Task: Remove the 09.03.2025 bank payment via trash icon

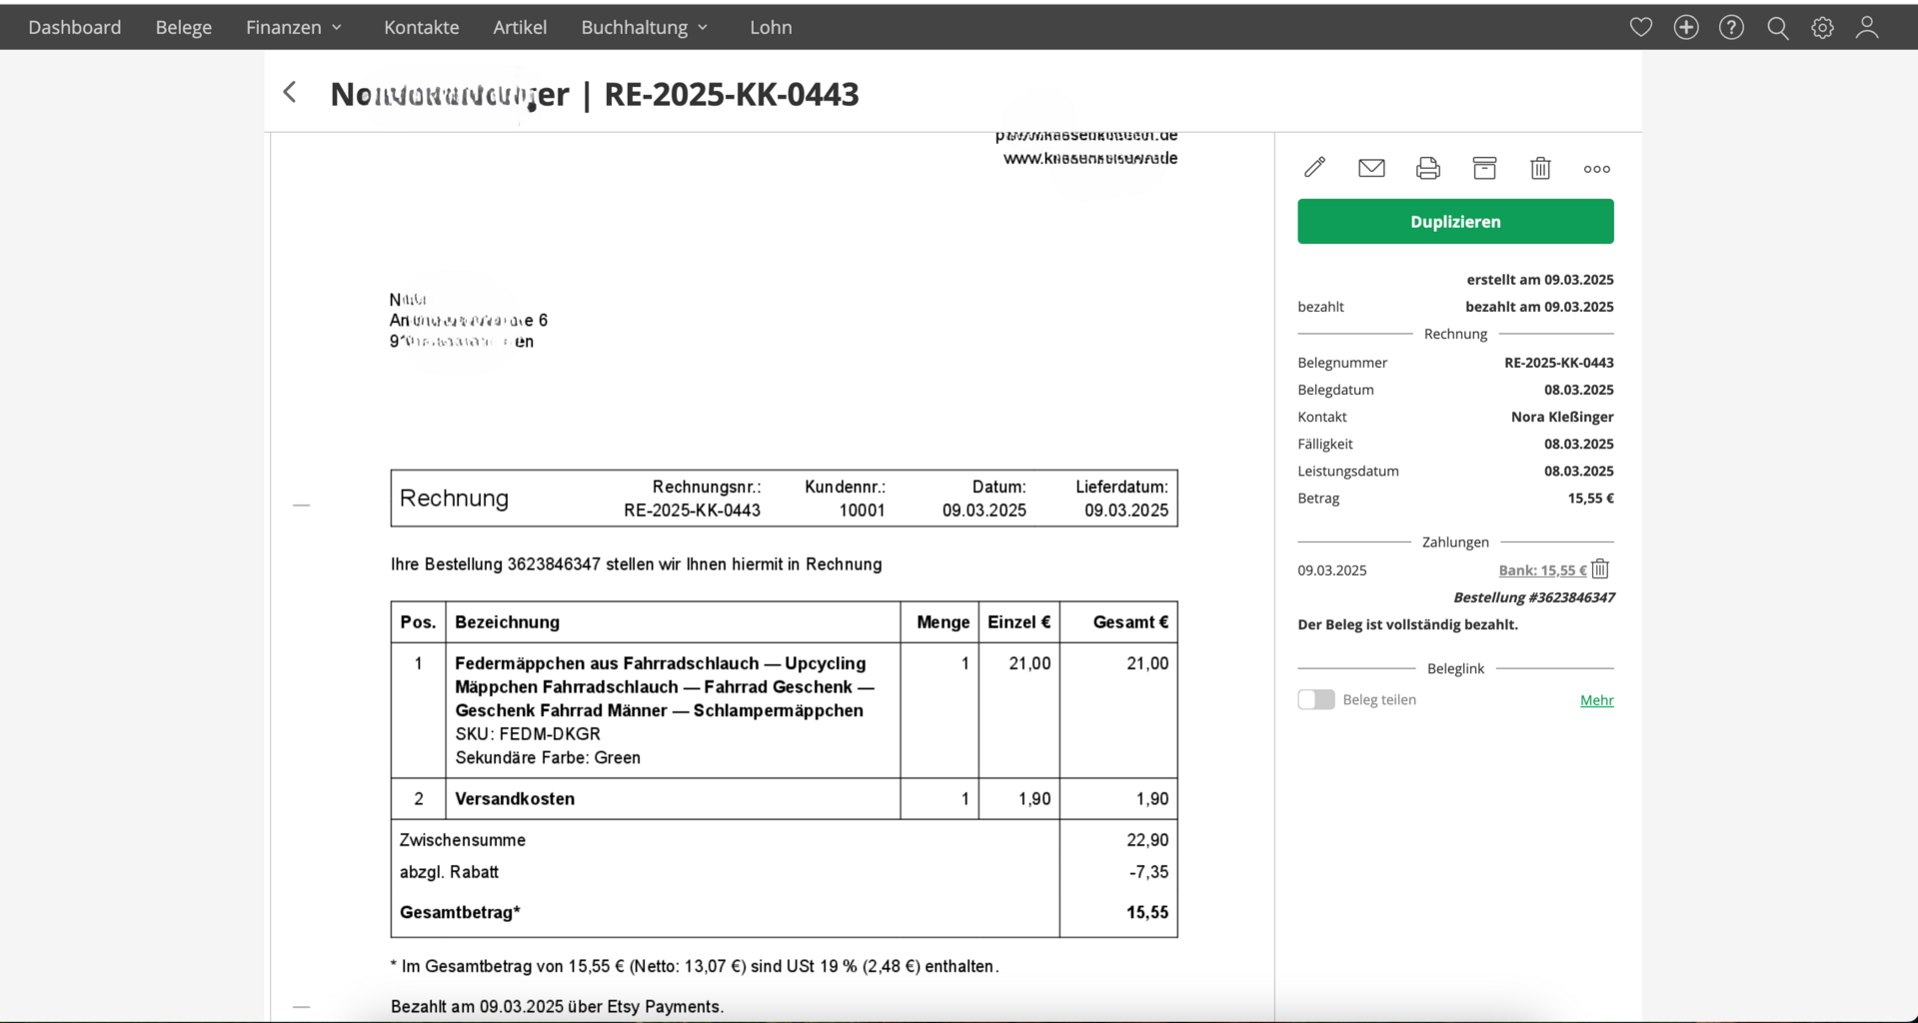Action: click(1600, 569)
